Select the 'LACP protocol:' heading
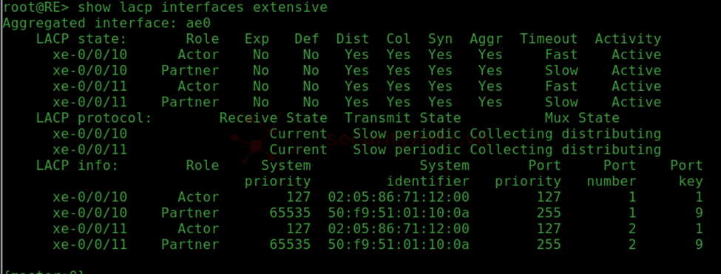The height and width of the screenshot is (274, 721). 94,118
